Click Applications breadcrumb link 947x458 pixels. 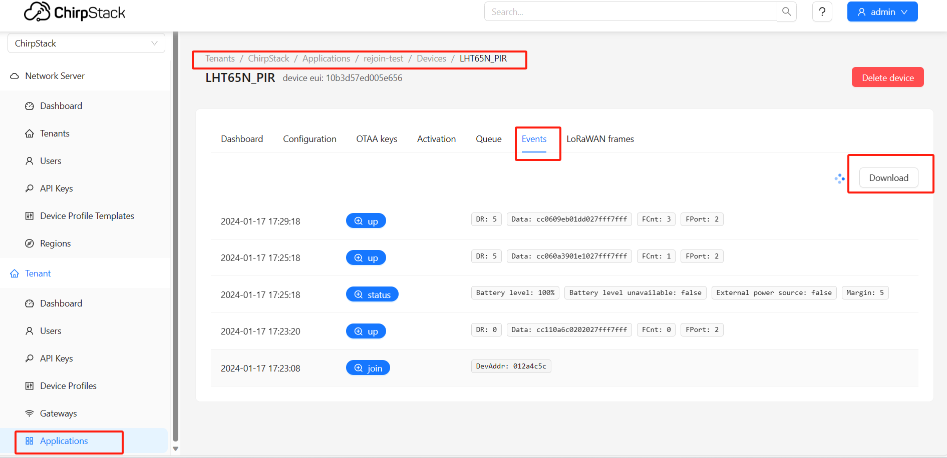click(326, 58)
